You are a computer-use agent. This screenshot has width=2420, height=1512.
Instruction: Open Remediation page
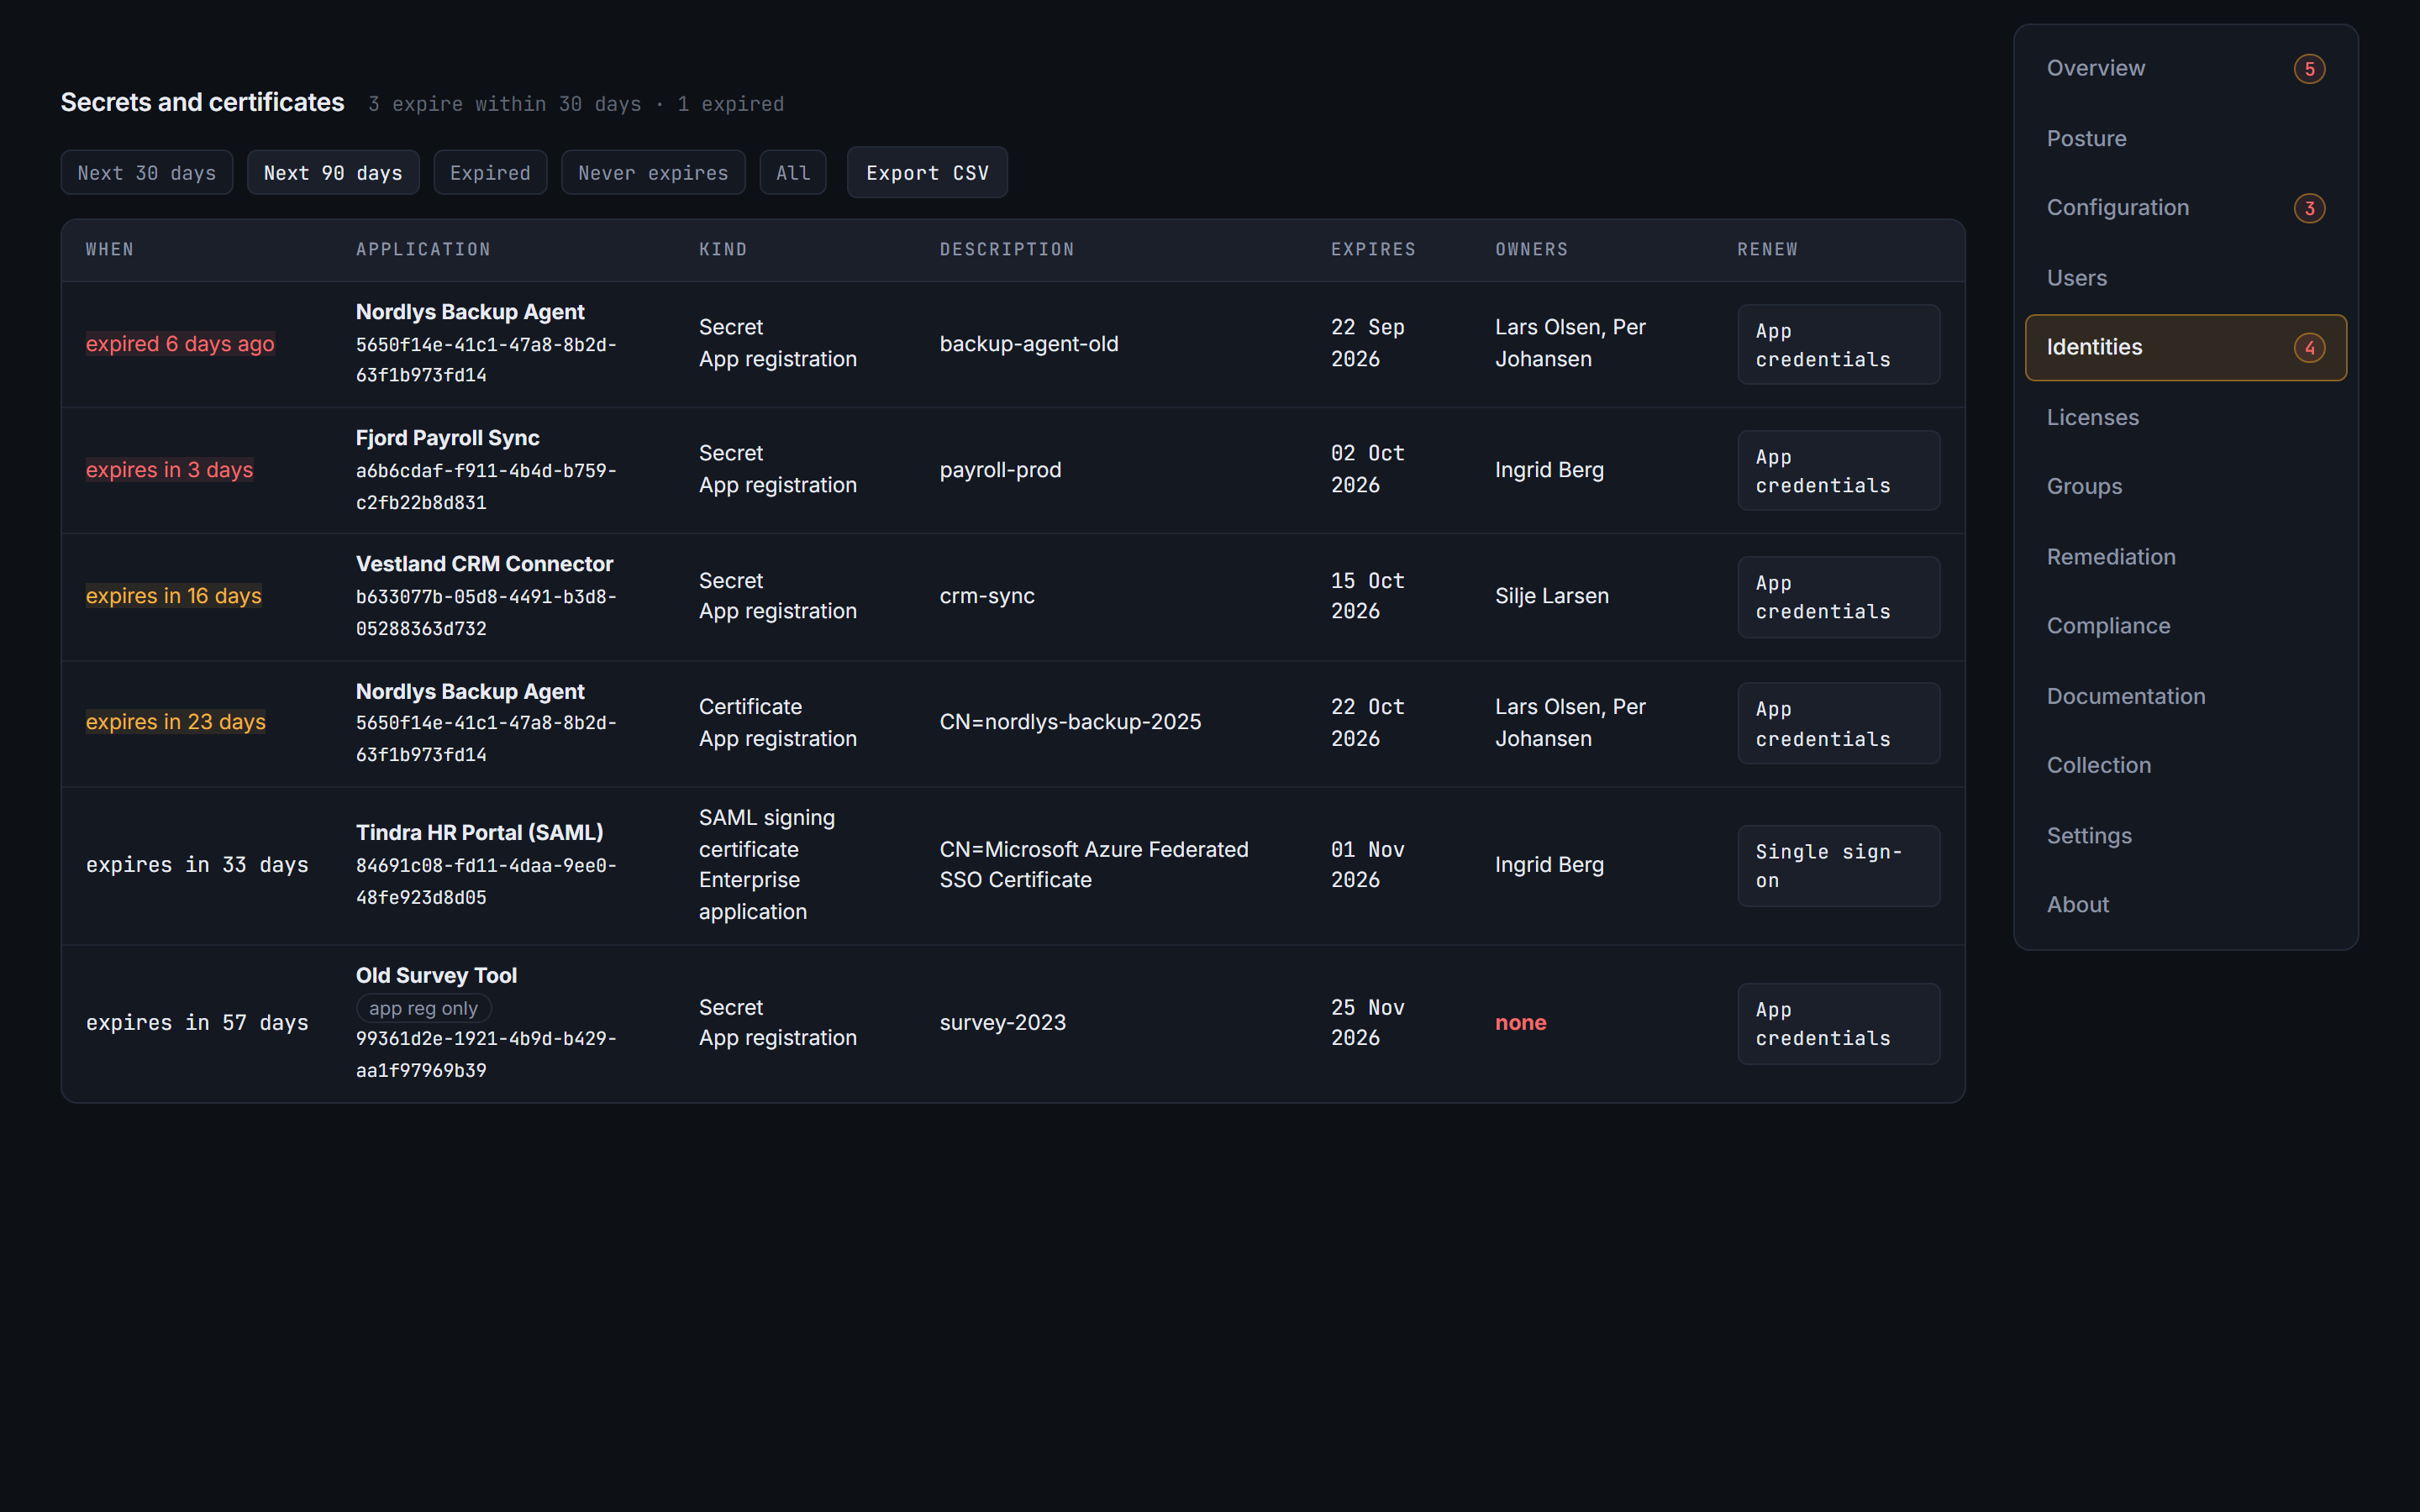(2186, 557)
